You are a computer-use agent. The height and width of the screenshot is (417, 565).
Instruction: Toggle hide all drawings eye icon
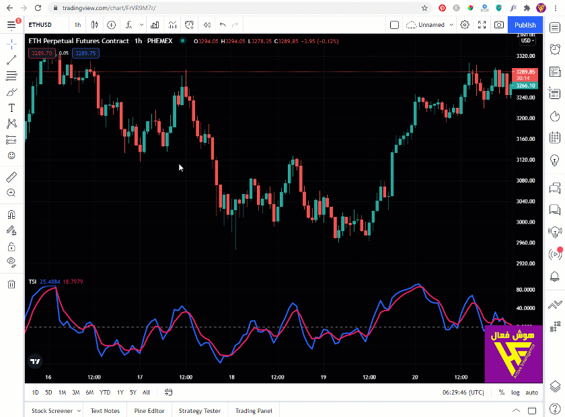click(x=11, y=261)
